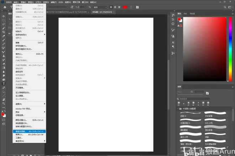Toggle layer visibility eye icon
This screenshot has width=235, height=156.
[x=10, y=33]
